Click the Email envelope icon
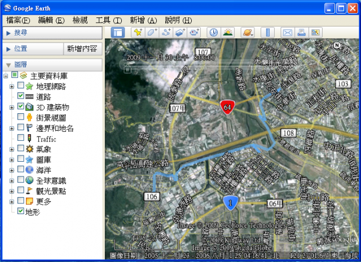This screenshot has height=262, width=361. (288, 33)
